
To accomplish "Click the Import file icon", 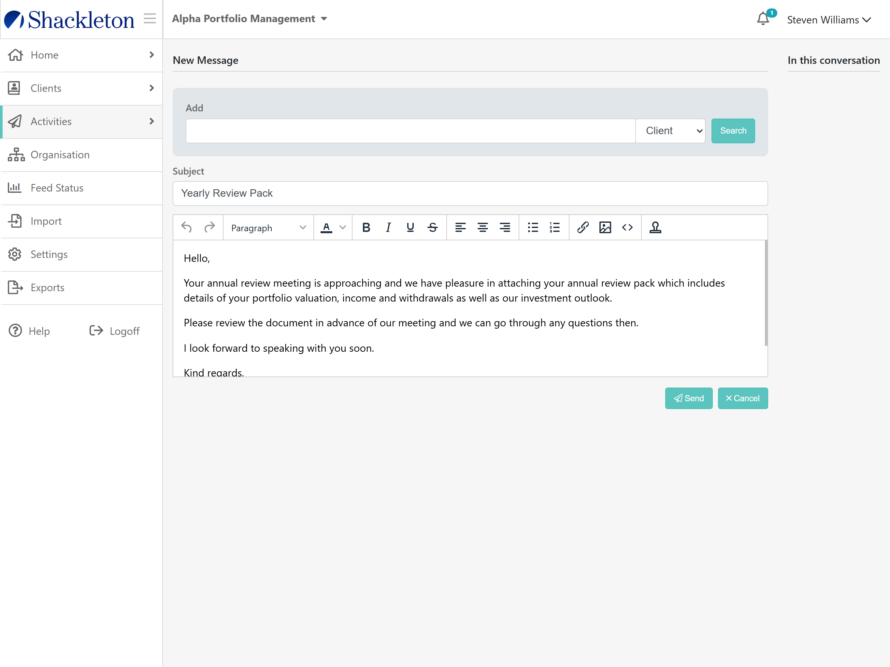I will (15, 221).
